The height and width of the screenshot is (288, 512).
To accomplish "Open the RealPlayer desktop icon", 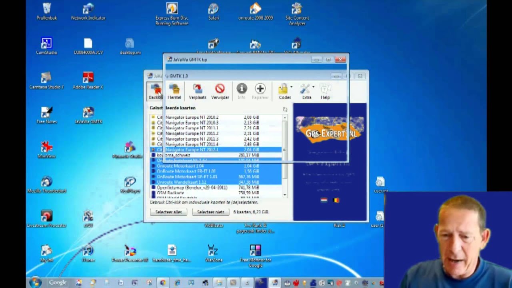I will 130,184.
